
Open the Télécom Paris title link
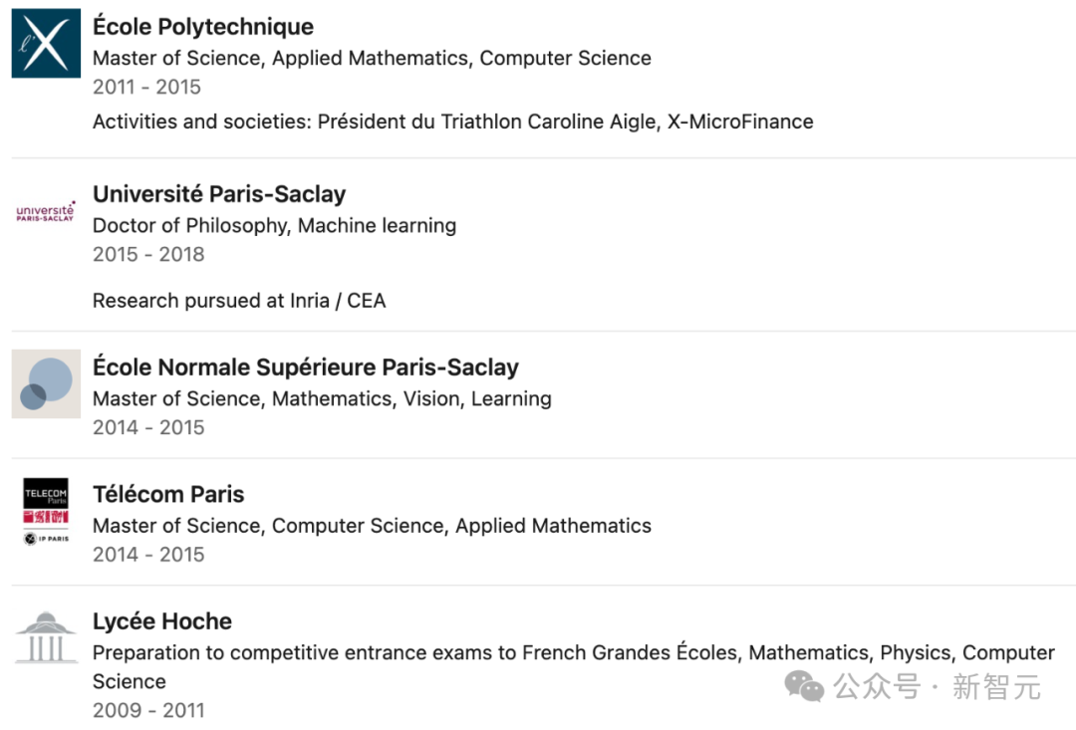pos(168,494)
